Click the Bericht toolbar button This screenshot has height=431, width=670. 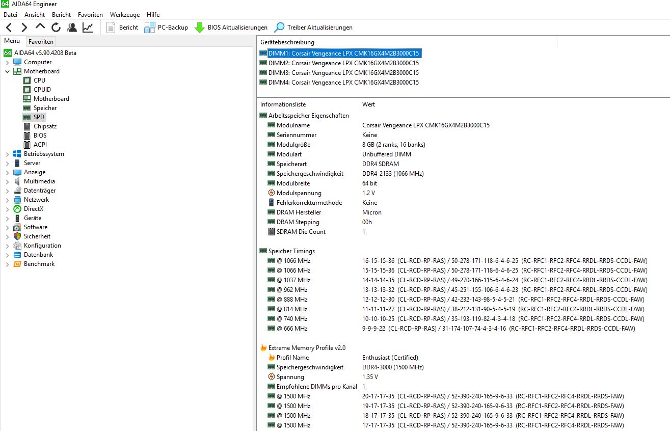122,28
